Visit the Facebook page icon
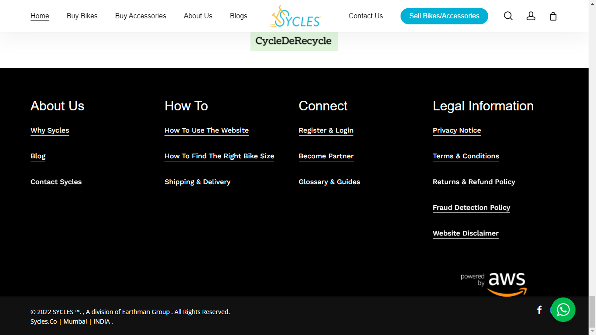The image size is (596, 335). click(x=539, y=310)
